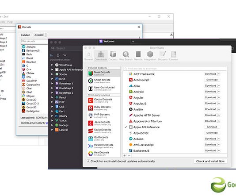This screenshot has height=196, width=236.
Task: Open the Remote preferences icon
Action: click(138, 56)
